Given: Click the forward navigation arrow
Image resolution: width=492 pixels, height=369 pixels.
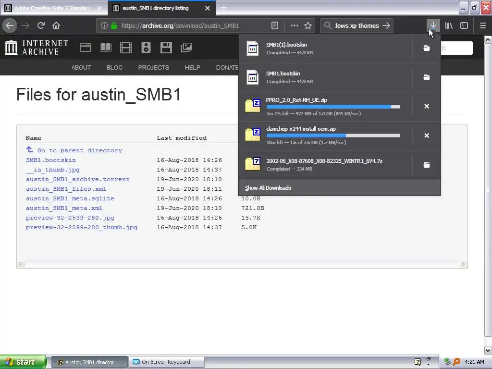Looking at the screenshot, I should pos(26,25).
